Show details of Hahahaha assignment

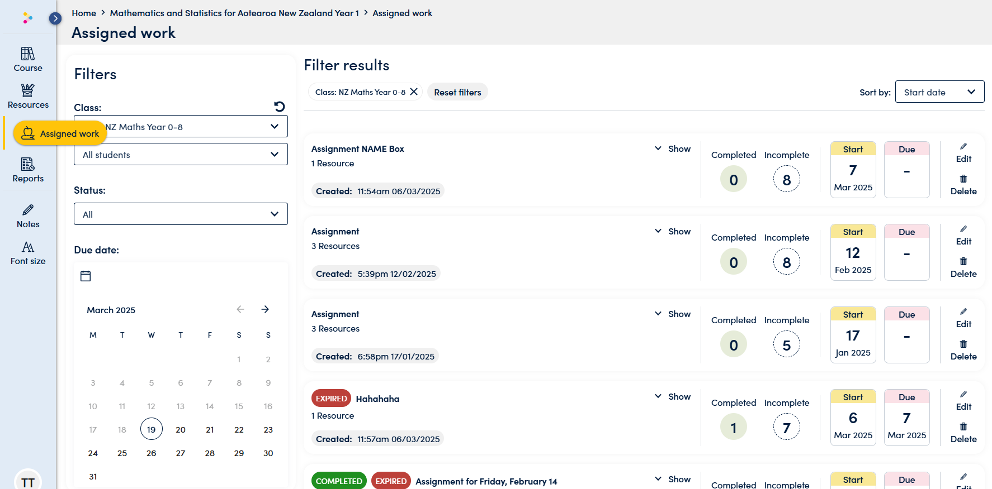673,396
